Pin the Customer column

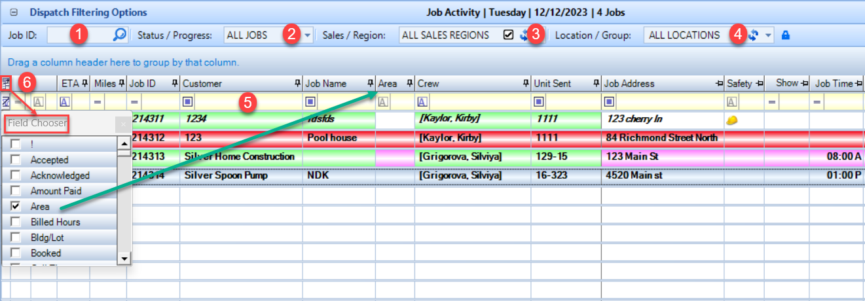click(298, 83)
